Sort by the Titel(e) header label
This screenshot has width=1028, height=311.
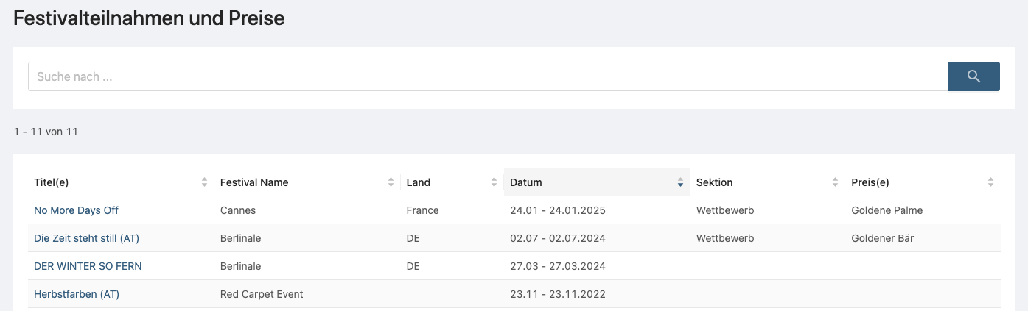click(52, 182)
